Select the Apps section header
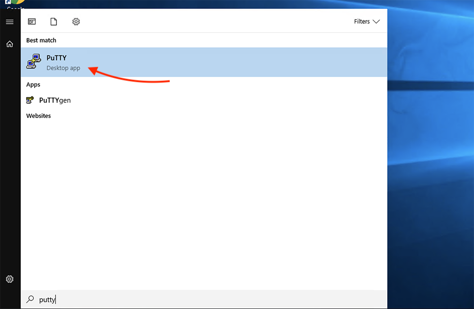Viewport: 474px width, 309px height. pyautogui.click(x=33, y=85)
